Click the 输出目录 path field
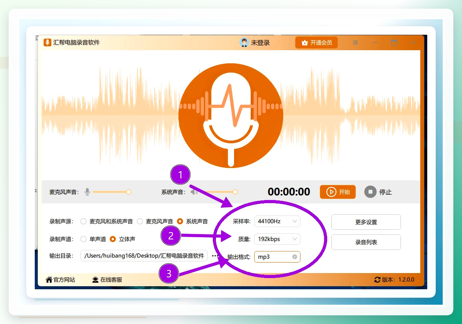 pos(144,256)
